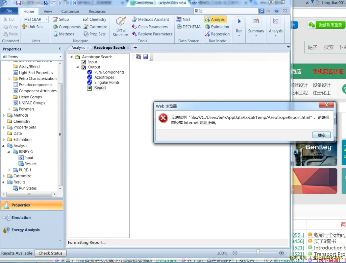Click the Run button
Image resolution: width=346 pixels, height=263 pixels.
pyautogui.click(x=239, y=26)
